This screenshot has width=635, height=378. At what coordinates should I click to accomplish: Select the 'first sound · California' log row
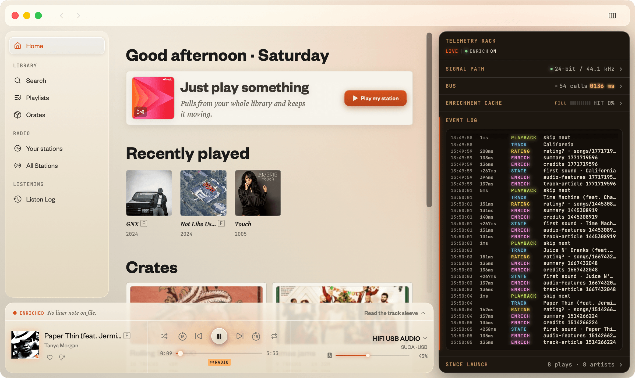pyautogui.click(x=534, y=171)
